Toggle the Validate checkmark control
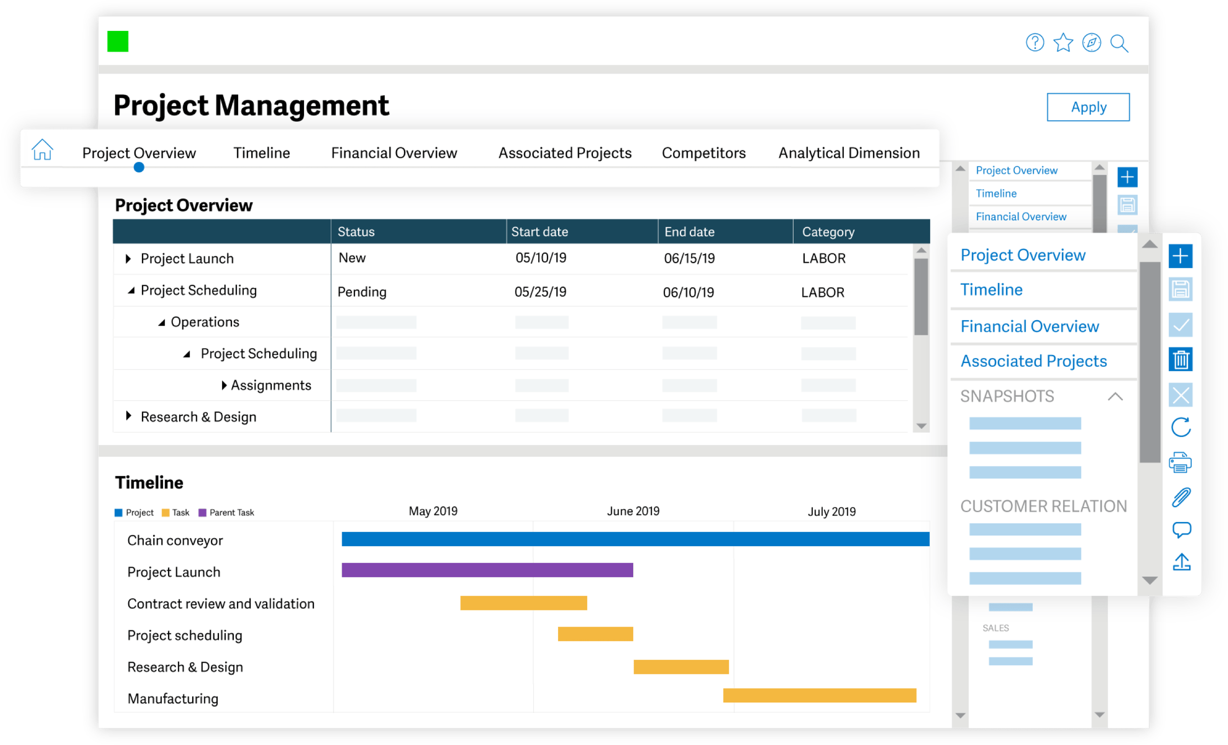This screenshot has width=1228, height=745. (1181, 326)
